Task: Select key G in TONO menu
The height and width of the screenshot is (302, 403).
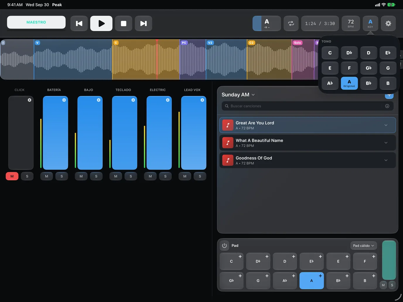Action: point(388,68)
